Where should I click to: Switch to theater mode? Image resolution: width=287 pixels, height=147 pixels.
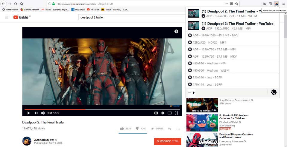[x=170, y=113]
